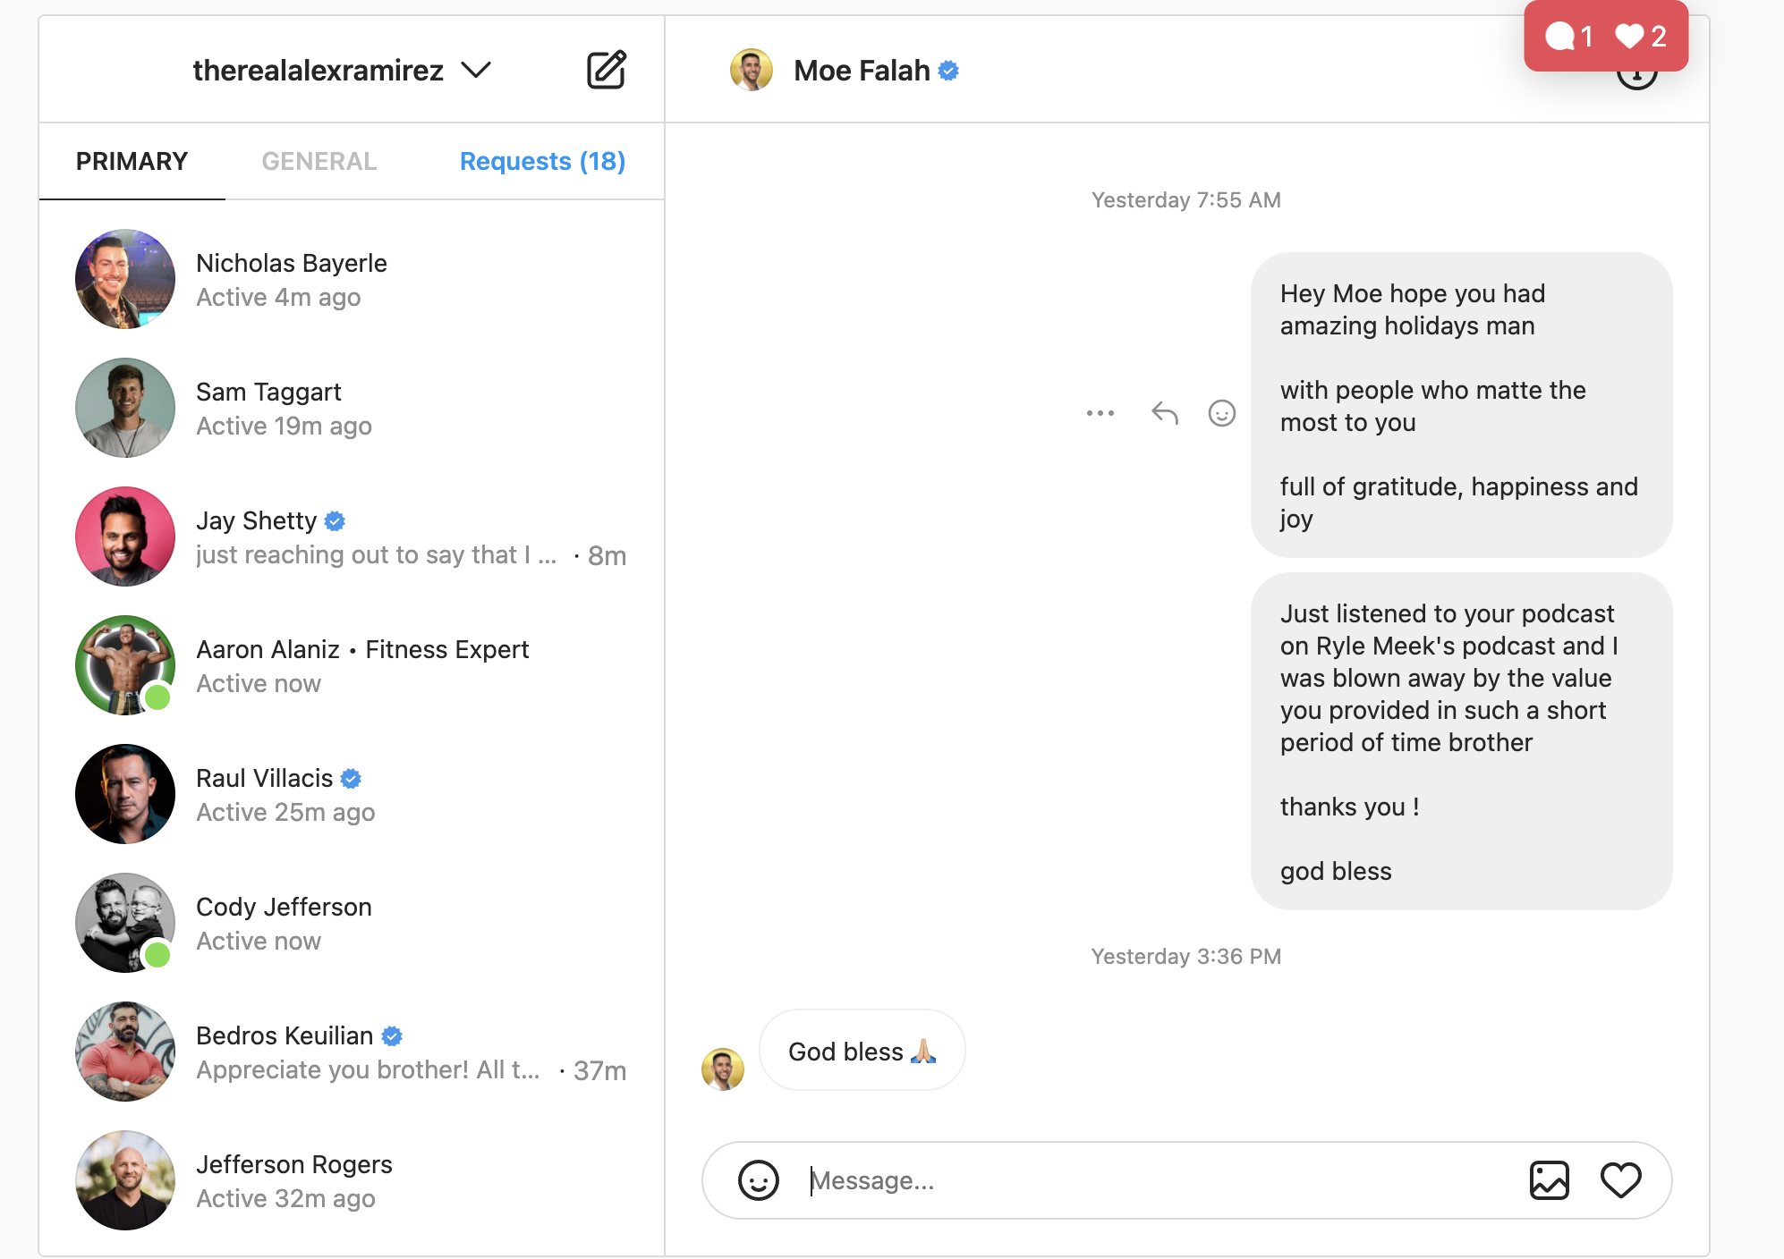The height and width of the screenshot is (1259, 1784).
Task: Click the compose new message icon
Action: point(606,70)
